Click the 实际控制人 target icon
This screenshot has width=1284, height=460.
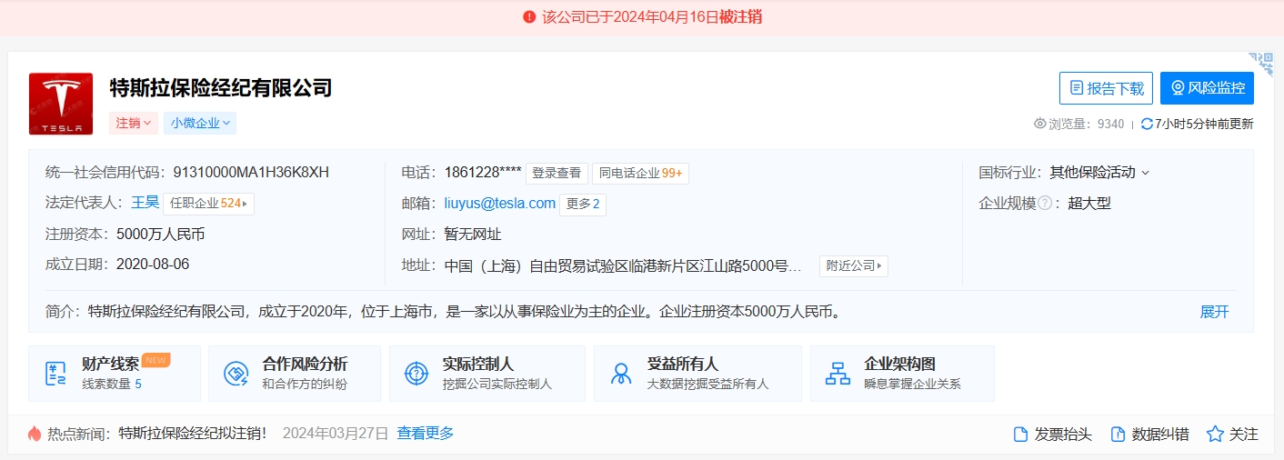tap(416, 374)
